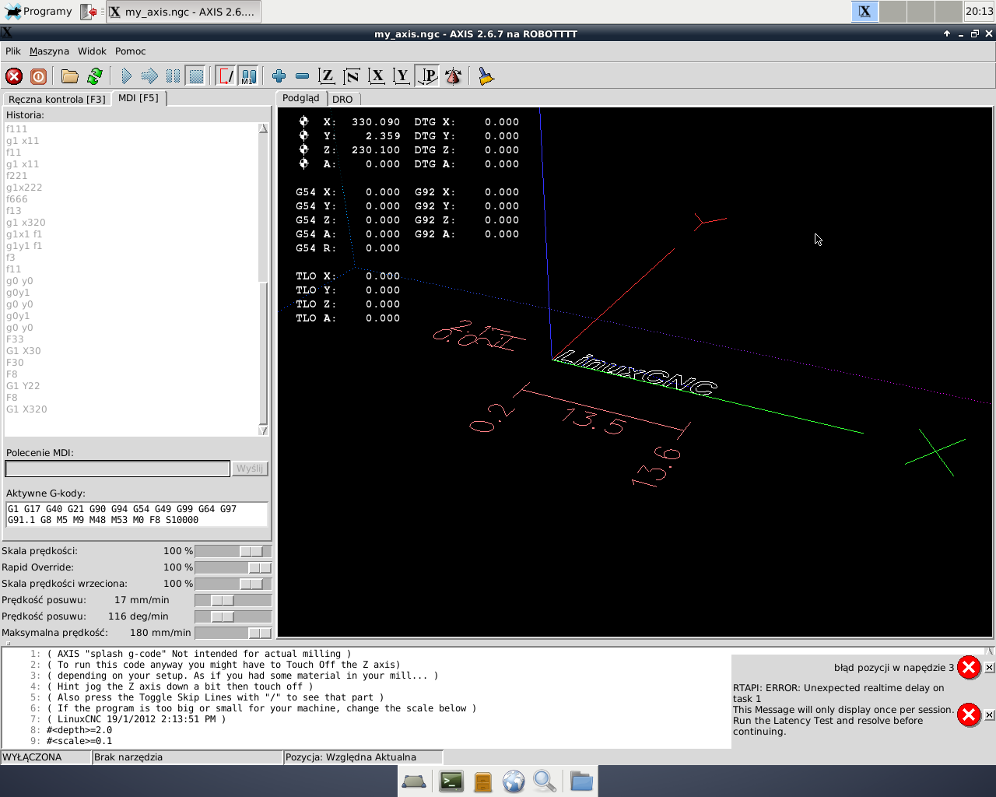Screen dimensions: 996x797
Task: Toggle the Emergency Stop button
Action: 14,76
